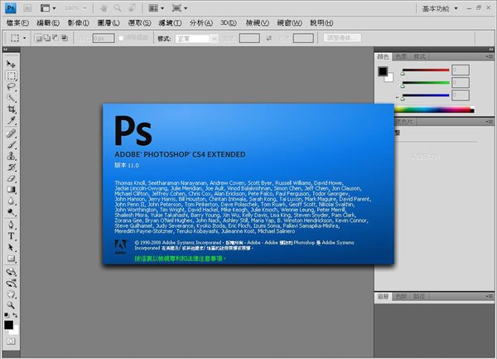
Task: Select the Hand tool in toolbox
Action: [x=11, y=294]
